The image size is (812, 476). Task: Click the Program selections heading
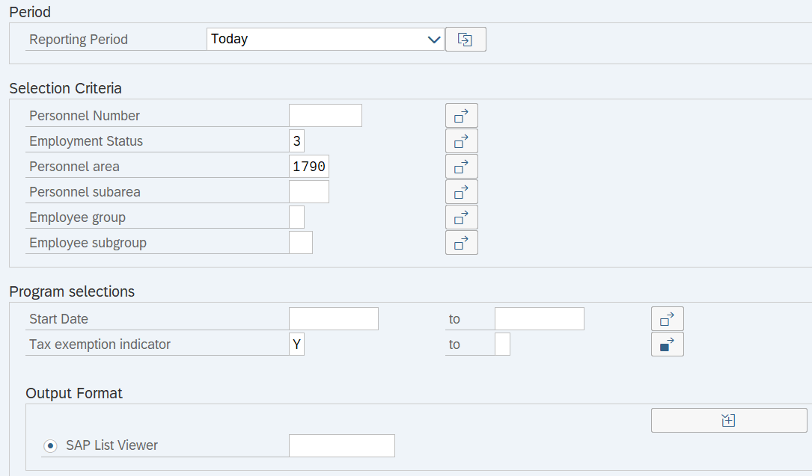pos(71,291)
